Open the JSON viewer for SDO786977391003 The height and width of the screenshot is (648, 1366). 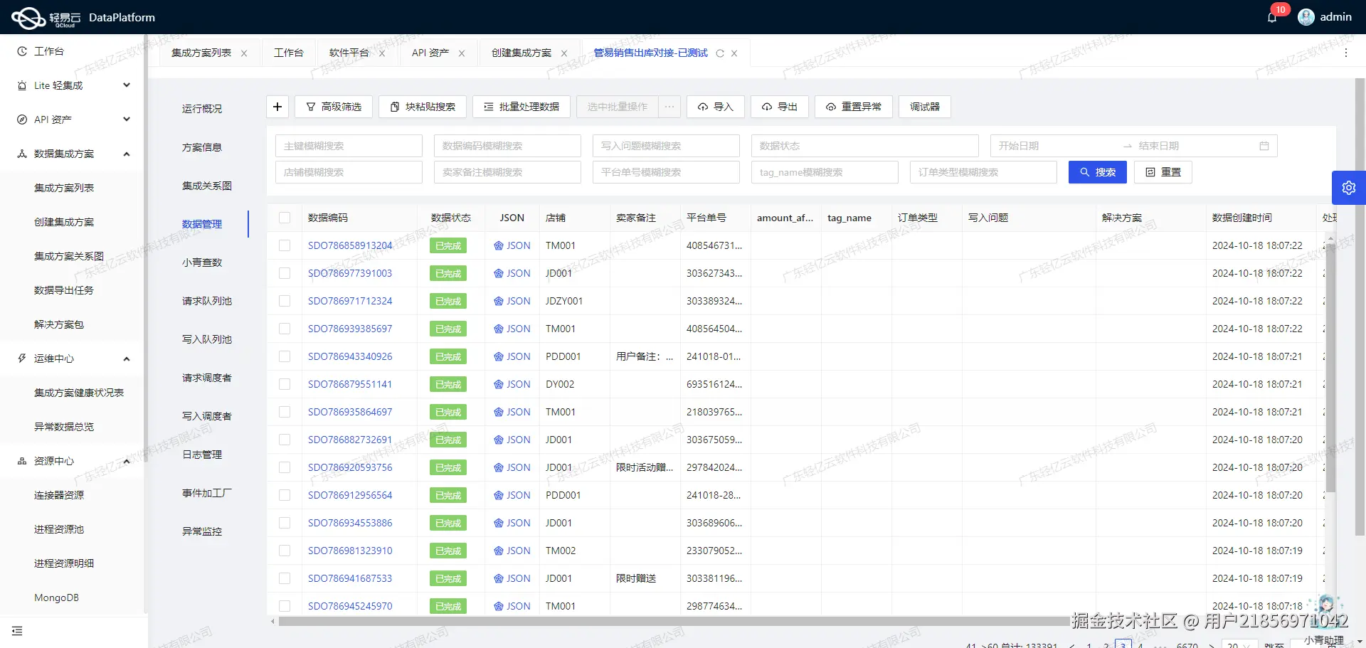tap(512, 273)
